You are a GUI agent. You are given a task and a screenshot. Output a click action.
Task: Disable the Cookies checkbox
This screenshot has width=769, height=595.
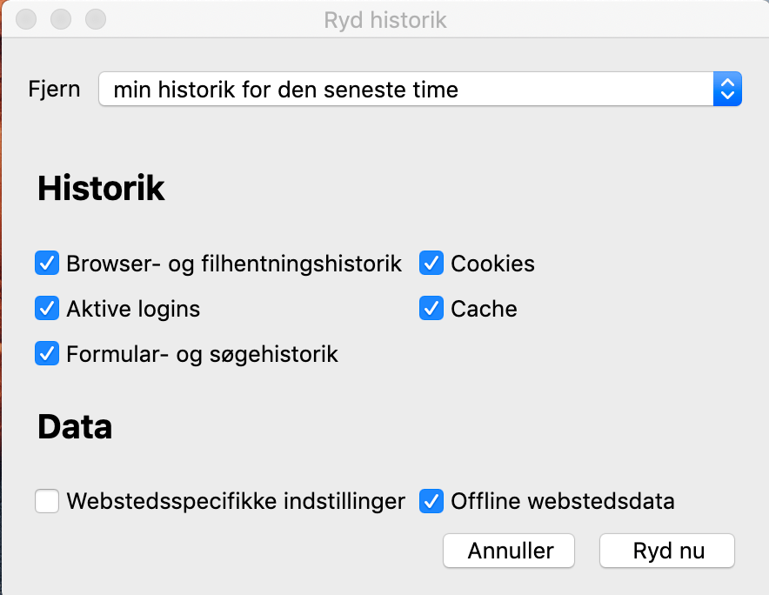click(x=431, y=263)
